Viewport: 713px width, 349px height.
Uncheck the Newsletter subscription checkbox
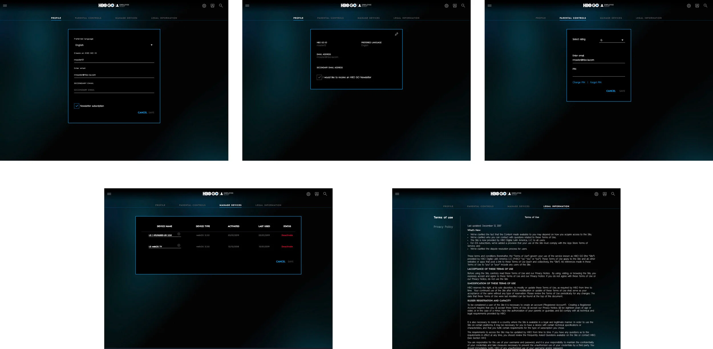[x=77, y=106]
